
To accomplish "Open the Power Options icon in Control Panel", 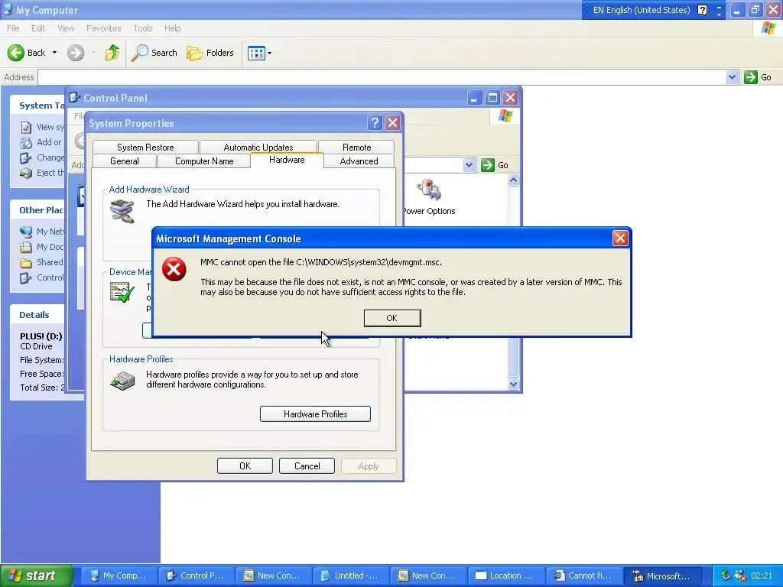I will pos(430,197).
